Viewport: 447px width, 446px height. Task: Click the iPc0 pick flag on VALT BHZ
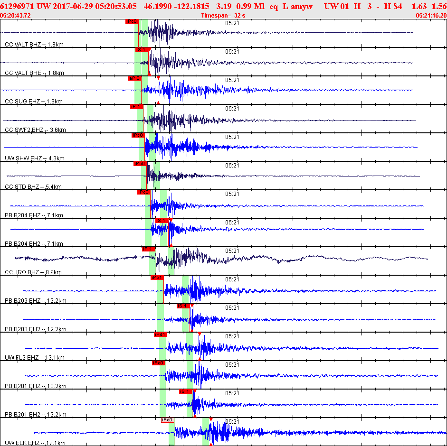pyautogui.click(x=132, y=21)
